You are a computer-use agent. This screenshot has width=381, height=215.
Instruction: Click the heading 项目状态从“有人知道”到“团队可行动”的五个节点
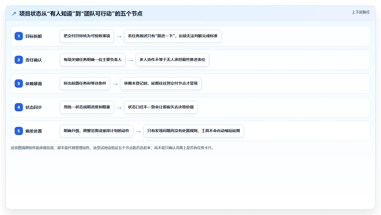pyautogui.click(x=81, y=14)
